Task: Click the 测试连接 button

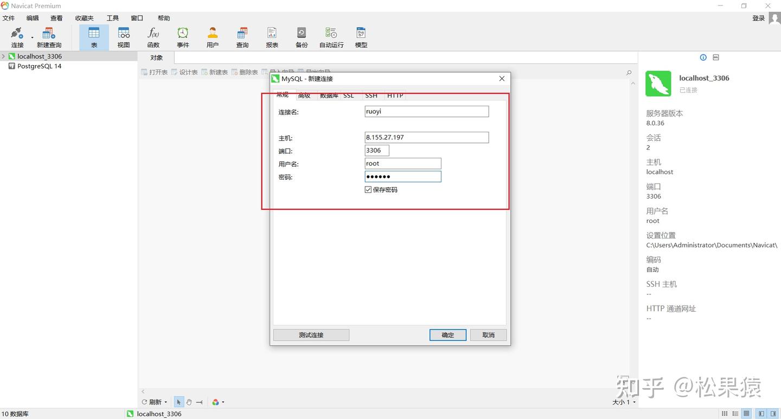Action: pos(311,335)
